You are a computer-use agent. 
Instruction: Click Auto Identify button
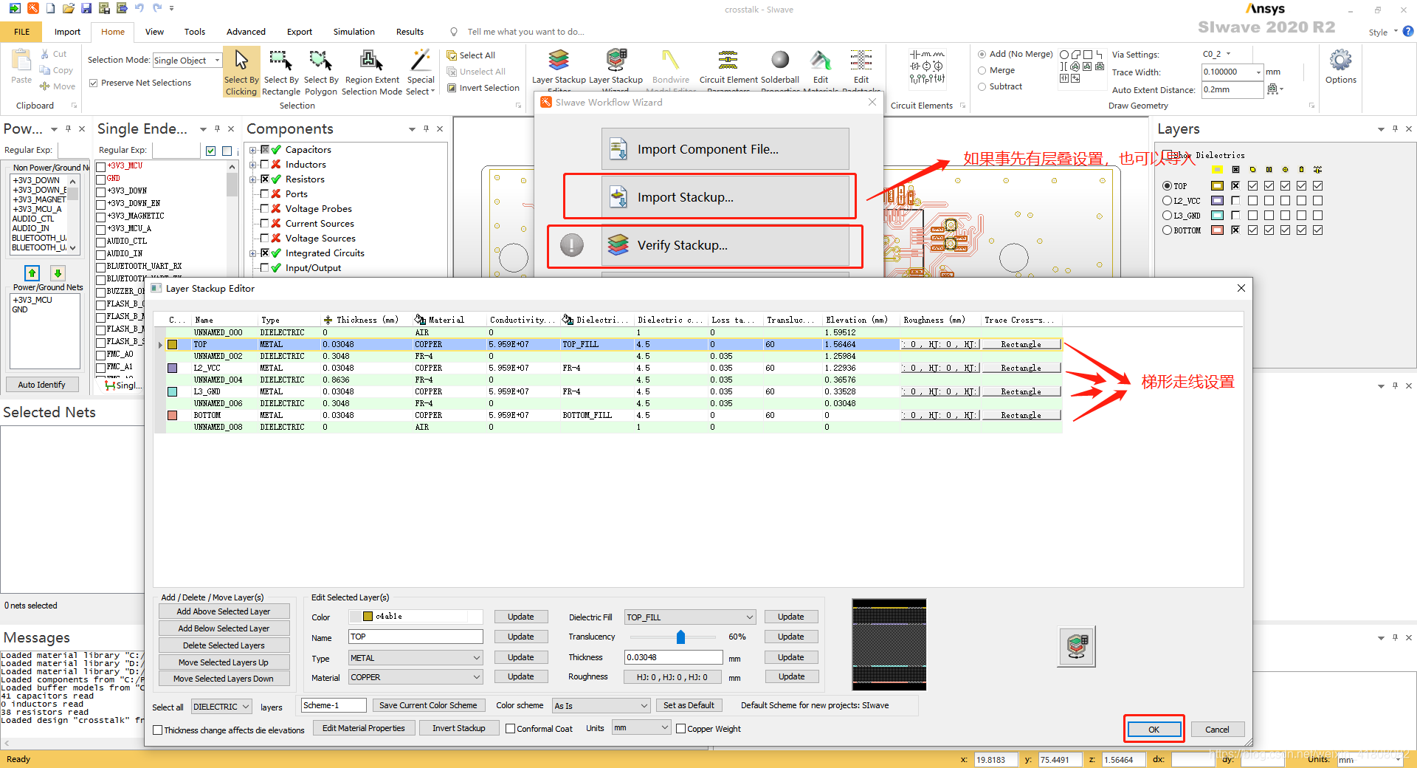[x=41, y=385]
